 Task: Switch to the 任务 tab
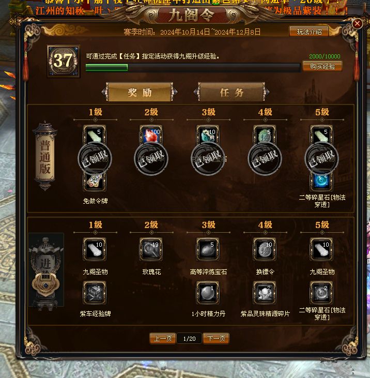click(x=232, y=92)
